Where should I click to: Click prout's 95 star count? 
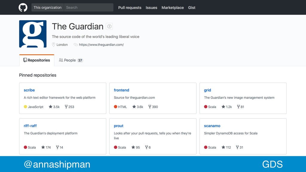[x=138, y=148]
